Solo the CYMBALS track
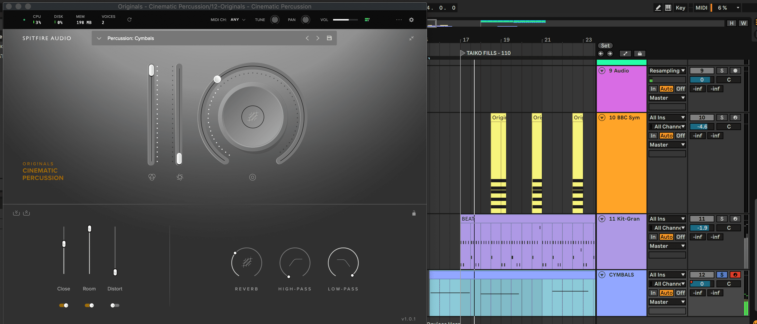This screenshot has height=324, width=757. click(x=721, y=275)
